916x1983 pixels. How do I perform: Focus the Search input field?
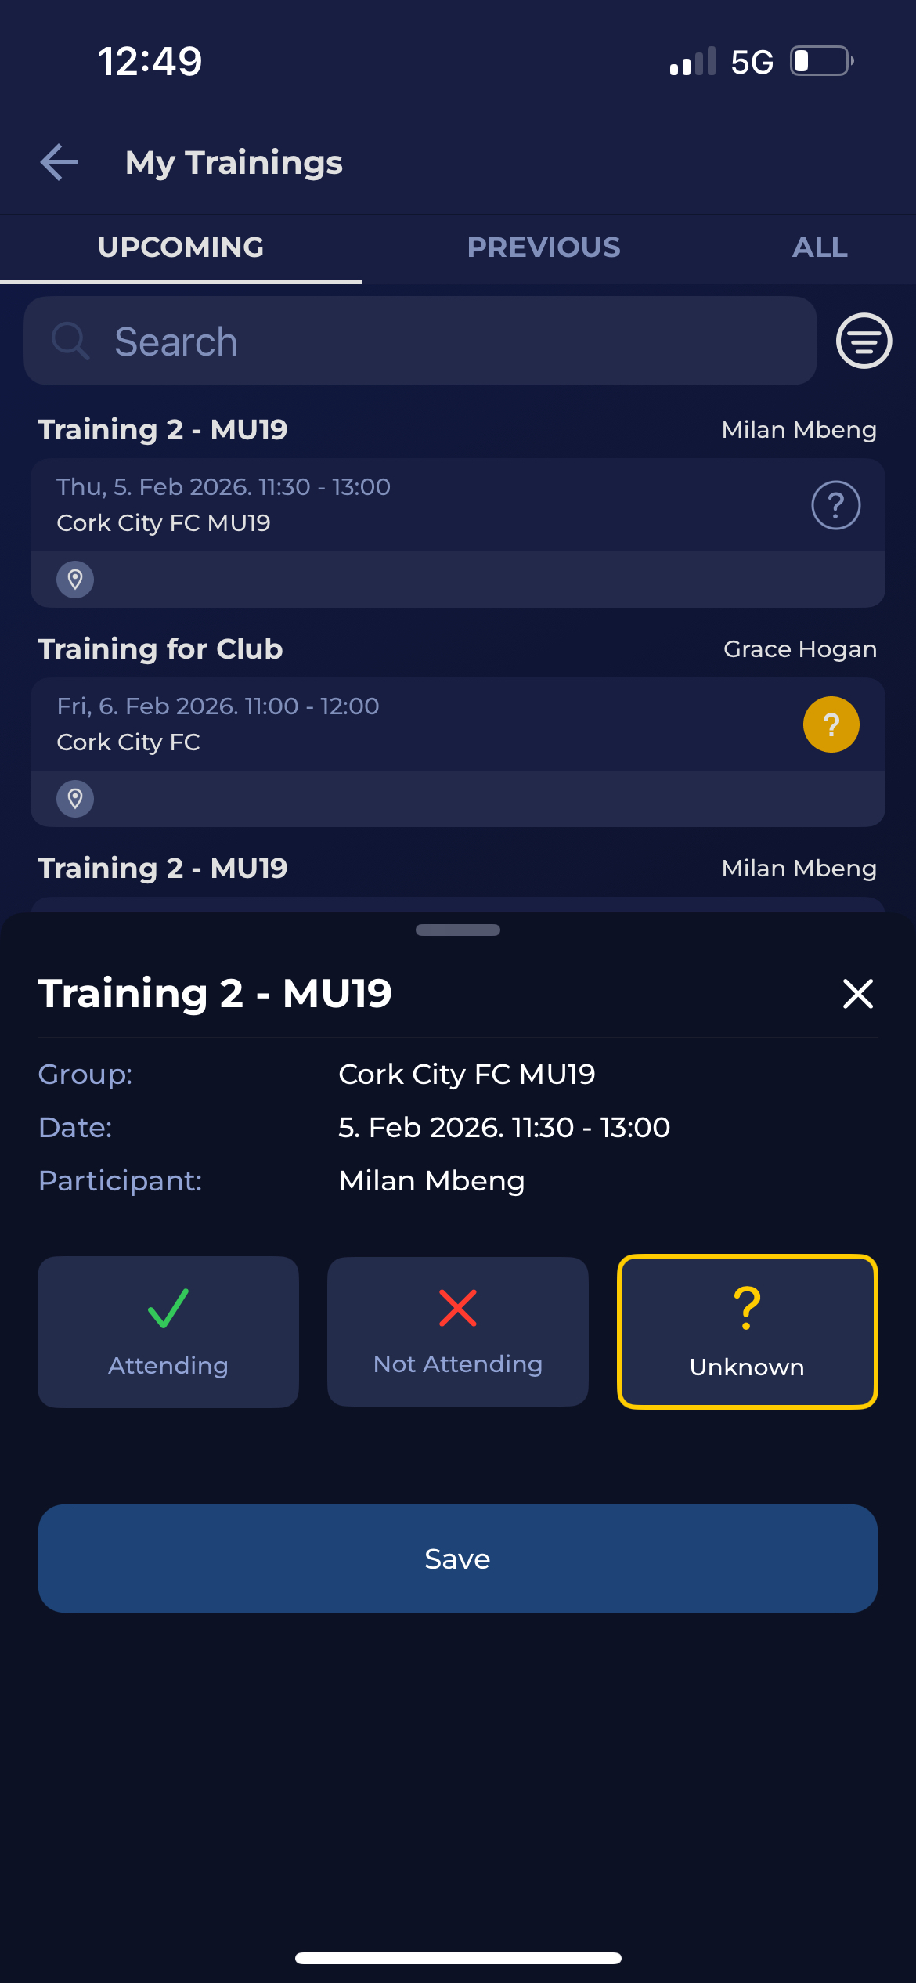point(454,341)
